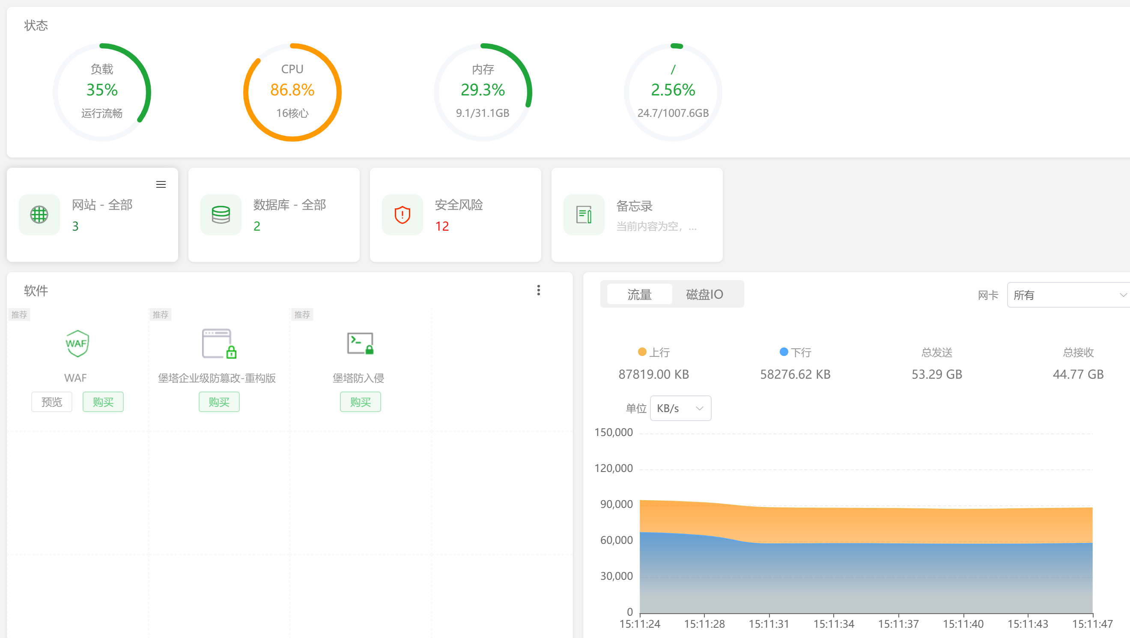Click the 负载 35% gauge

(102, 92)
